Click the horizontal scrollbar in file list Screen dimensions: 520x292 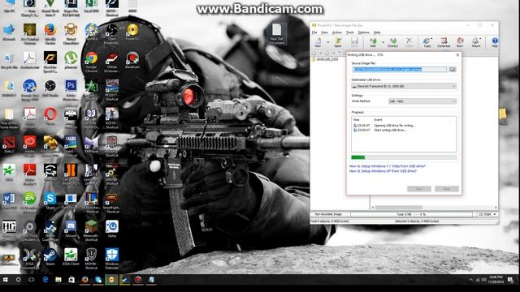pos(435,208)
